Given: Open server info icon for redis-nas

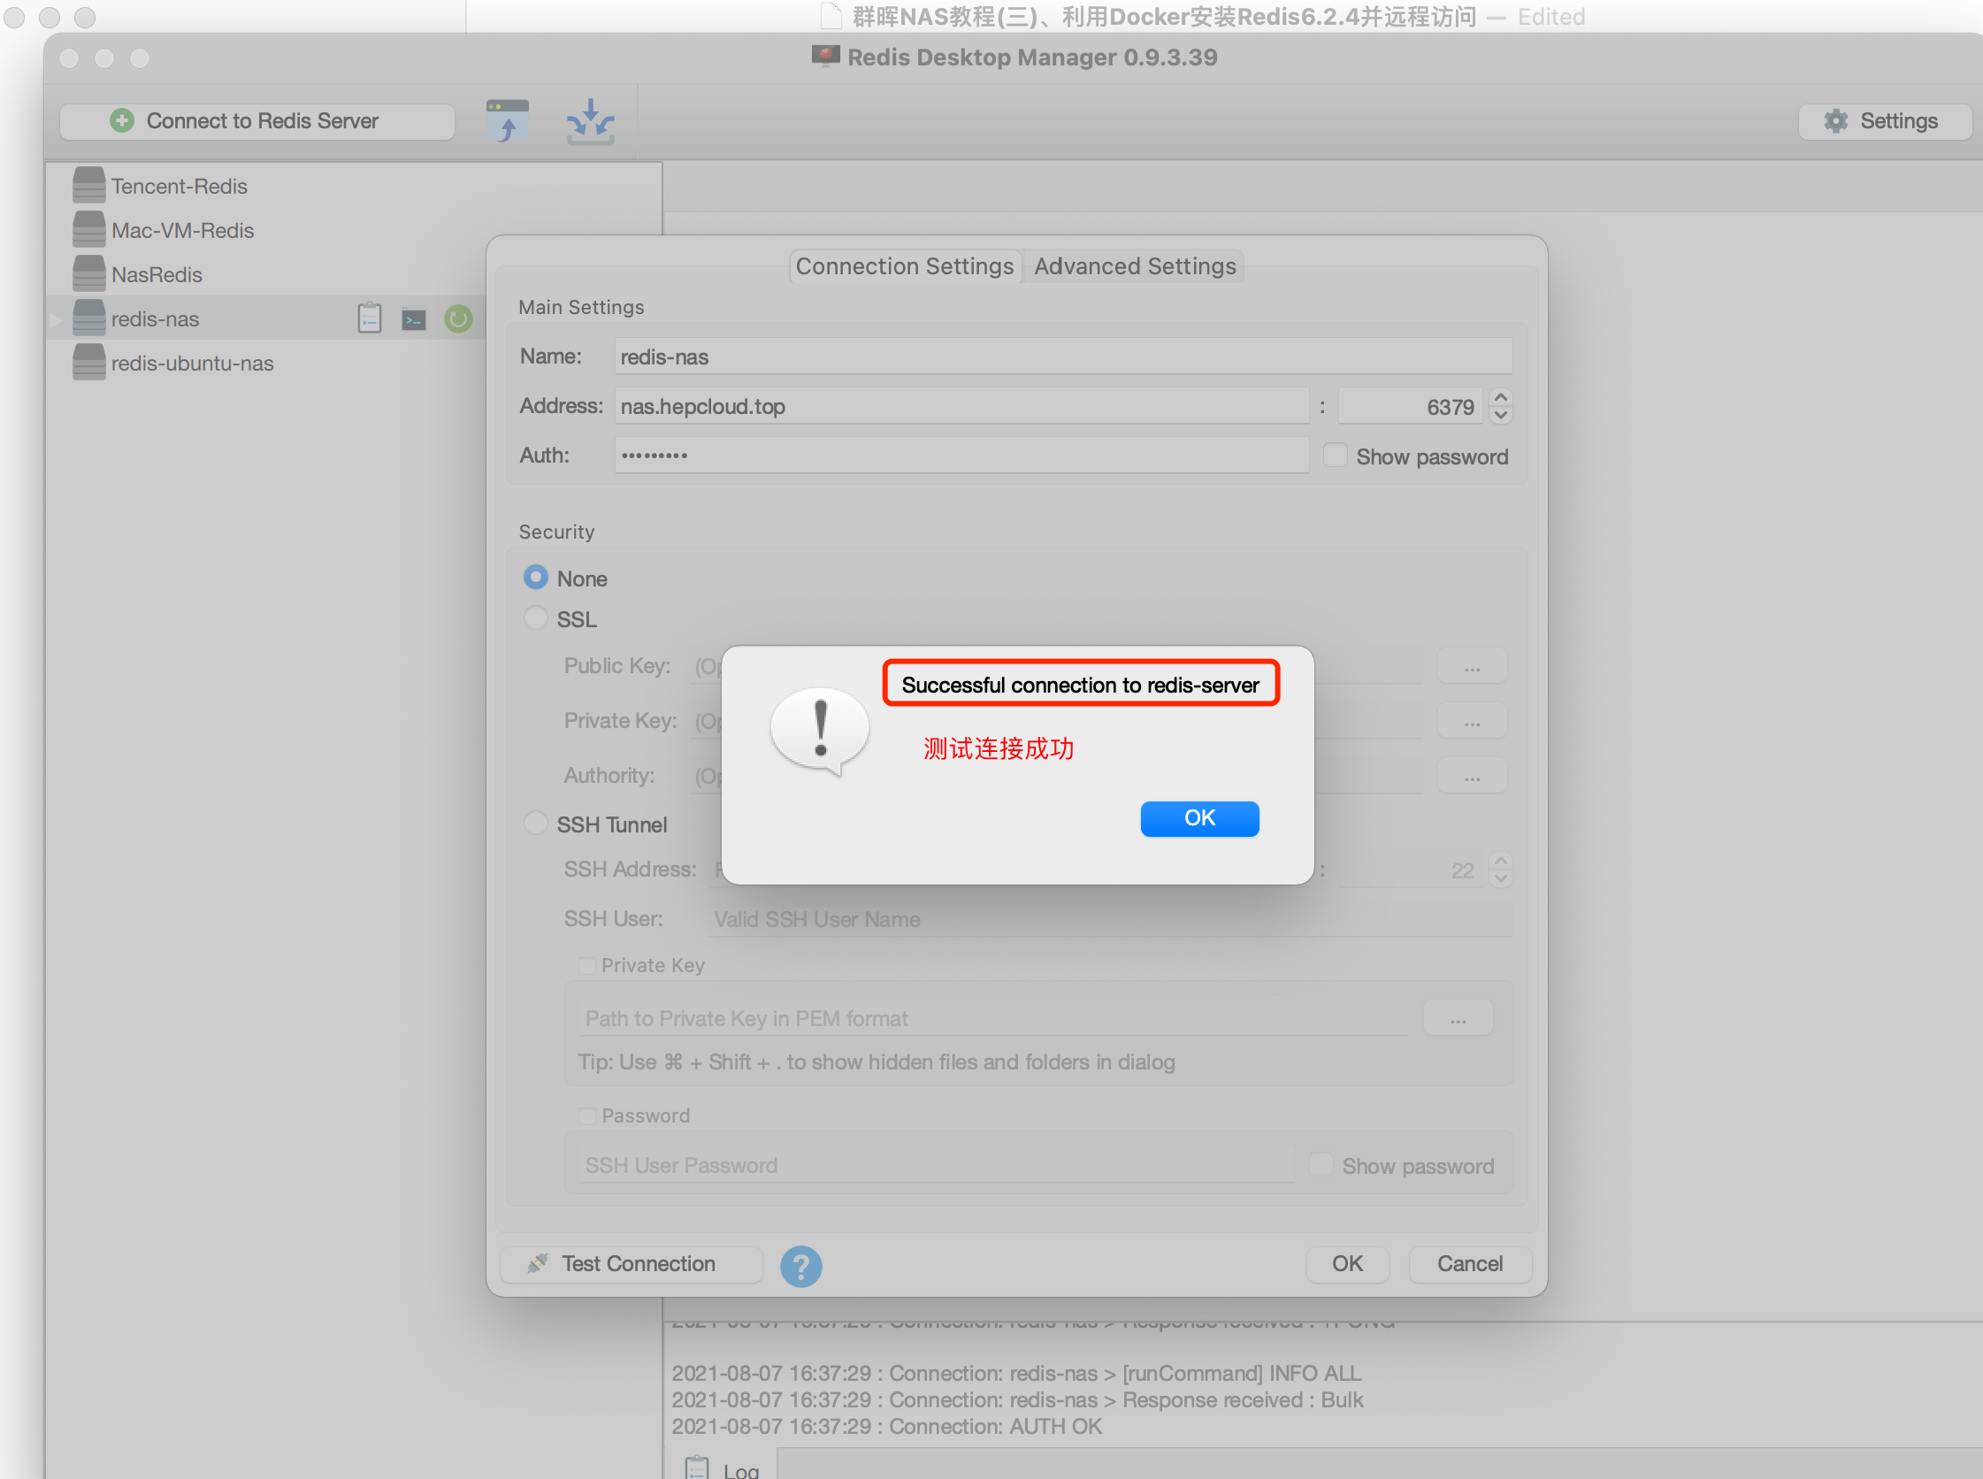Looking at the screenshot, I should (x=370, y=318).
